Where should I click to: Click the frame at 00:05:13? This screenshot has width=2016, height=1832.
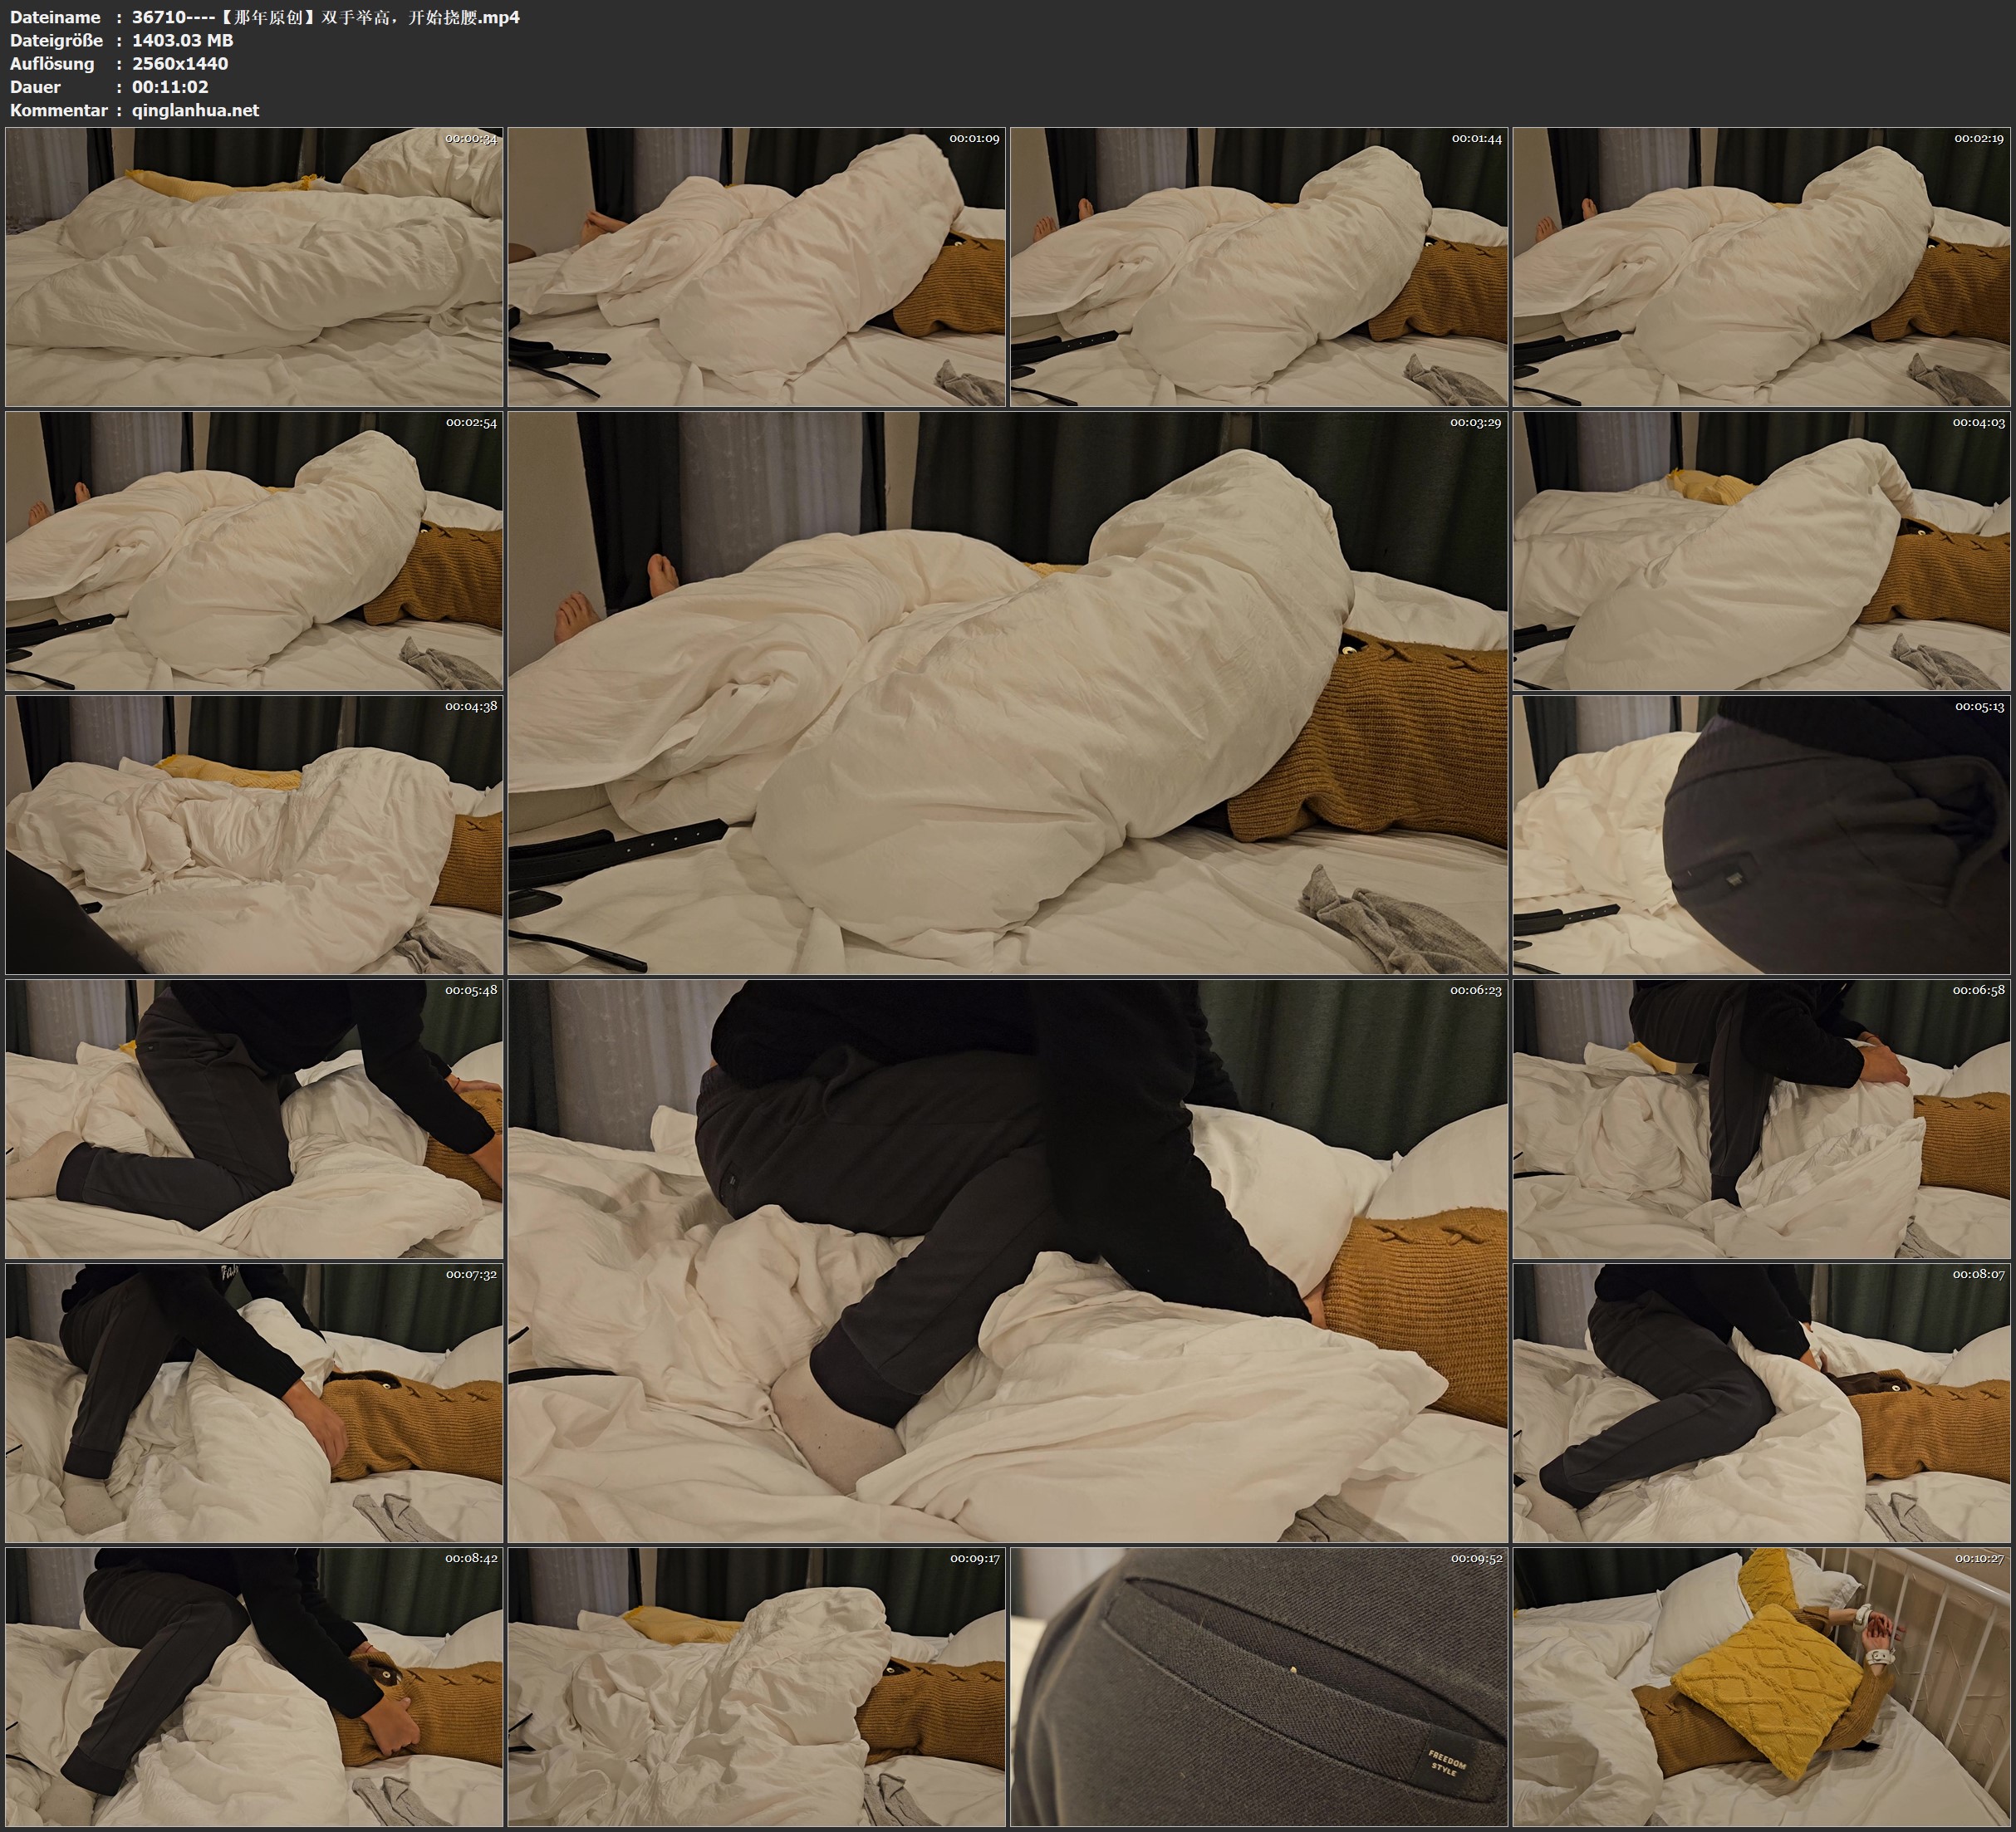[x=1761, y=835]
